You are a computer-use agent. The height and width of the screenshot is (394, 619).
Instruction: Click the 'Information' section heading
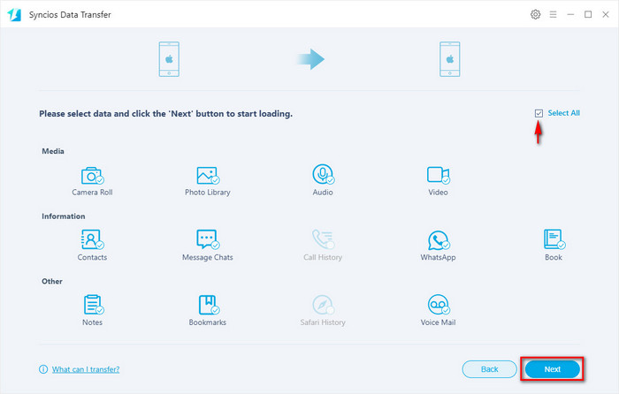pyautogui.click(x=64, y=216)
